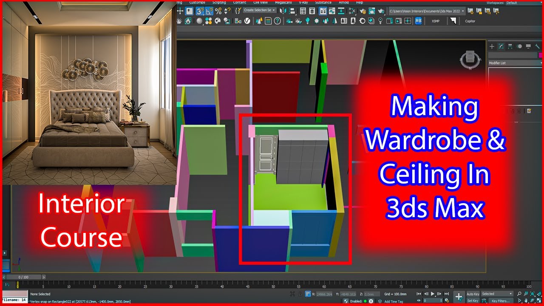
Task: Toggle the Auto Key button
Action: point(473,294)
